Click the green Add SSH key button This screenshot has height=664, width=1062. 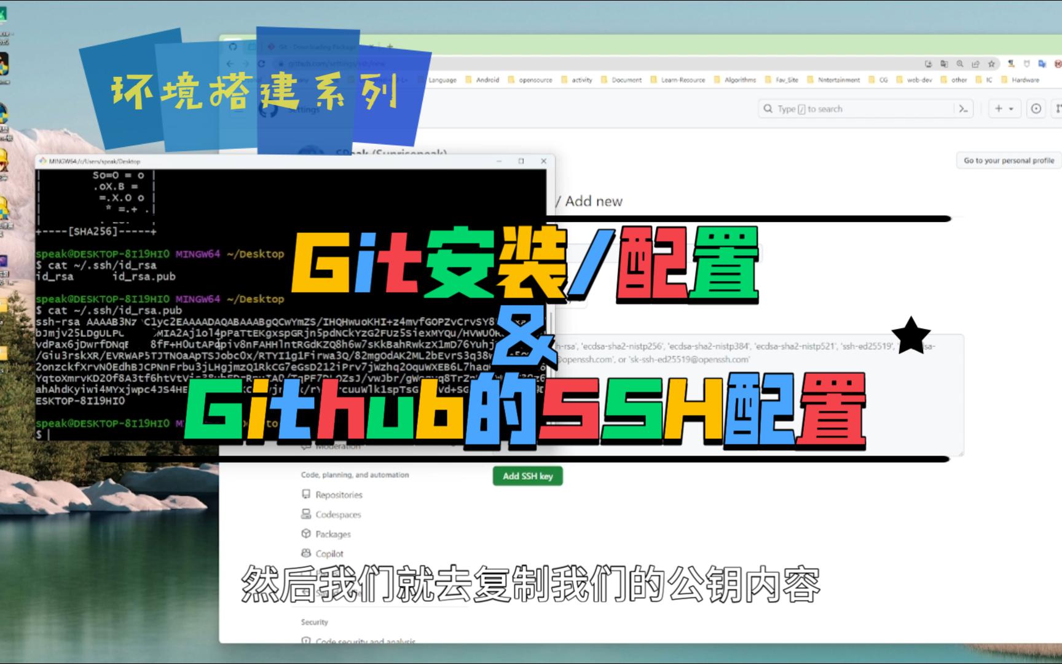pyautogui.click(x=527, y=476)
